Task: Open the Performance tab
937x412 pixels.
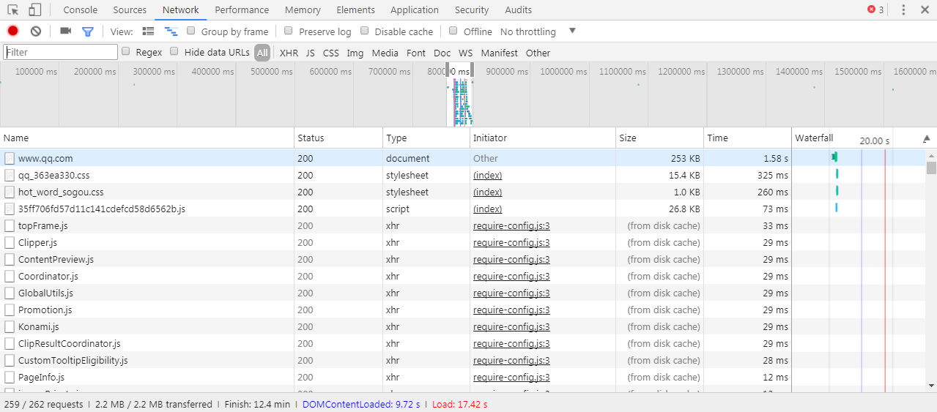Action: click(242, 10)
